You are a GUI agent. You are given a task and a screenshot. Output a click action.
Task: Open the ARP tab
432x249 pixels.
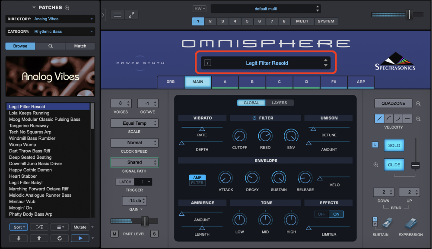click(361, 82)
